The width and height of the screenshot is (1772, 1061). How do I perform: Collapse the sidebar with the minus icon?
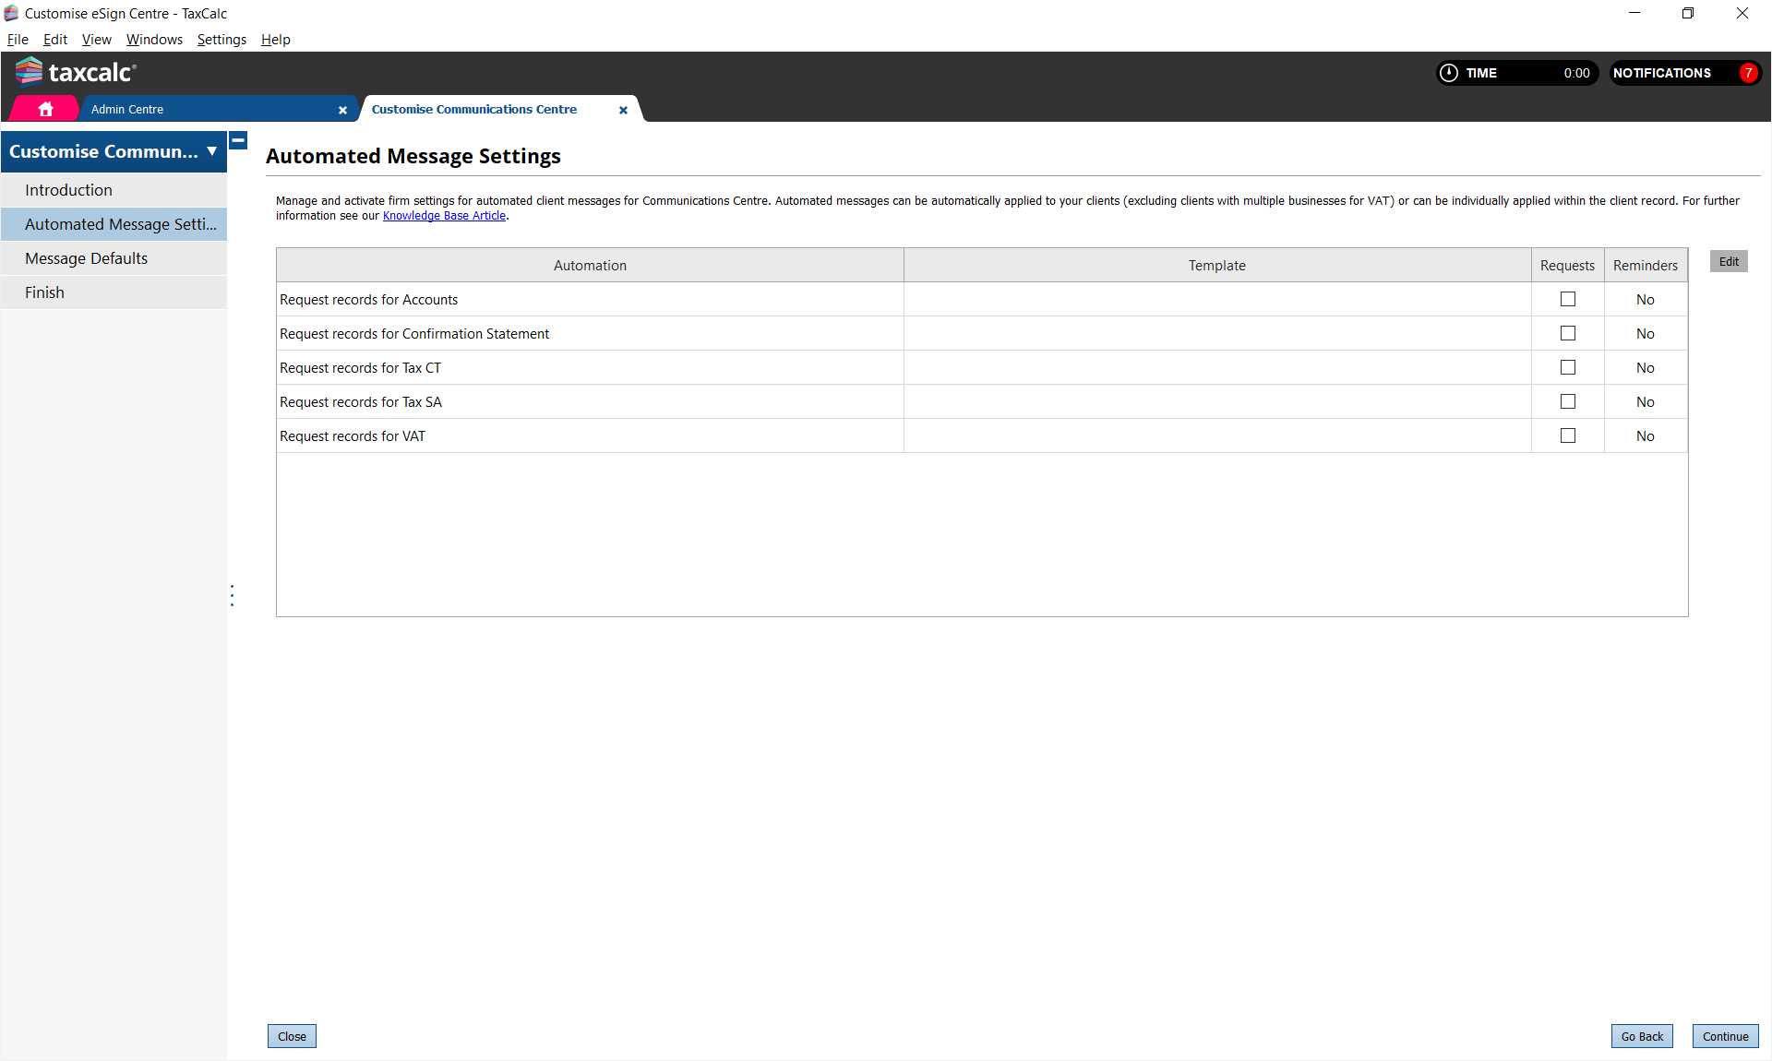pyautogui.click(x=238, y=140)
